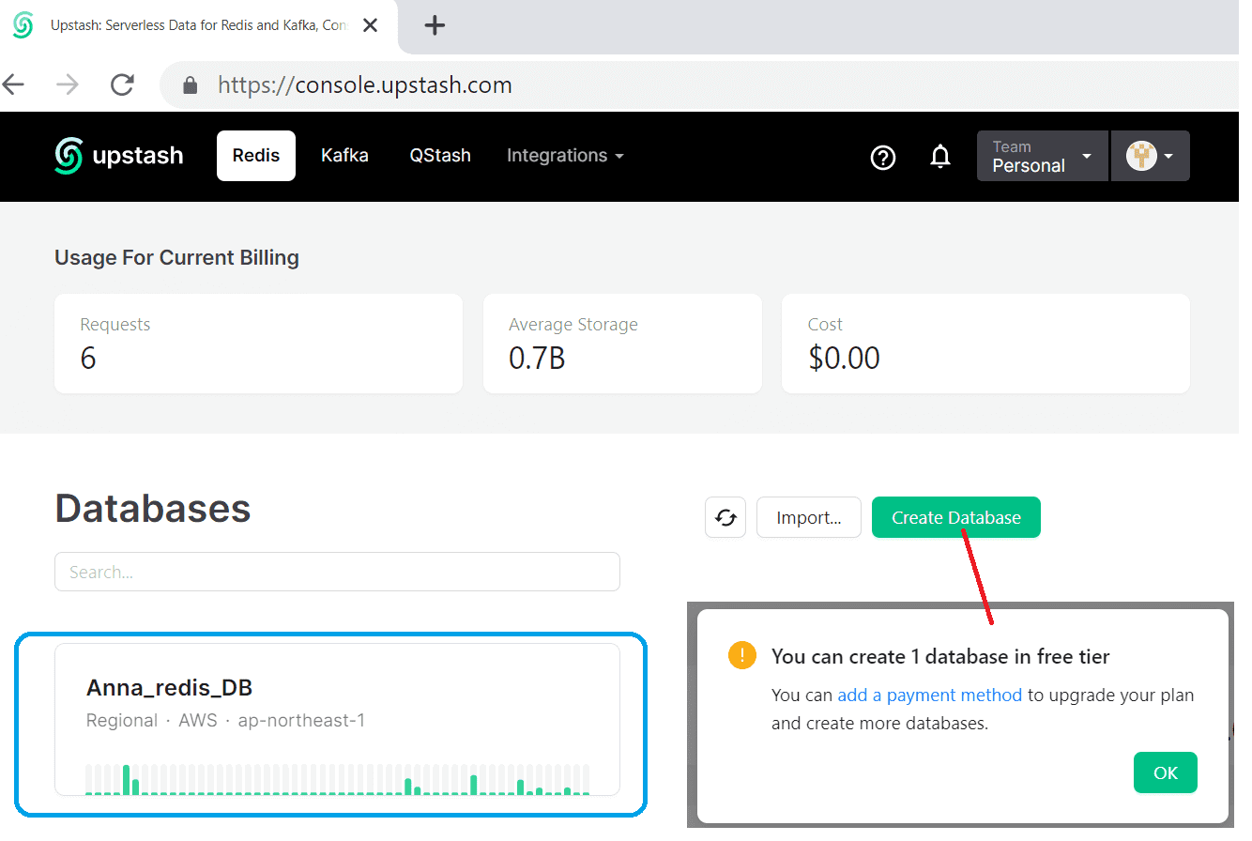The image size is (1252, 841).
Task: Open a new browser tab
Action: pyautogui.click(x=435, y=25)
